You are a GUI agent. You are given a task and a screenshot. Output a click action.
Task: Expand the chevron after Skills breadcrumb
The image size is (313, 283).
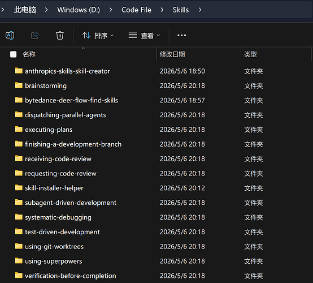[x=200, y=10]
